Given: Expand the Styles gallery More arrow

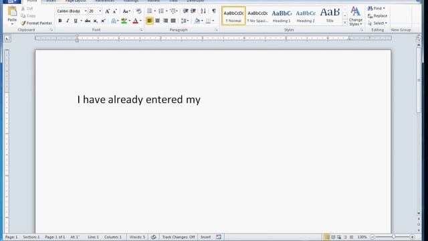Looking at the screenshot, I should click(x=345, y=23).
